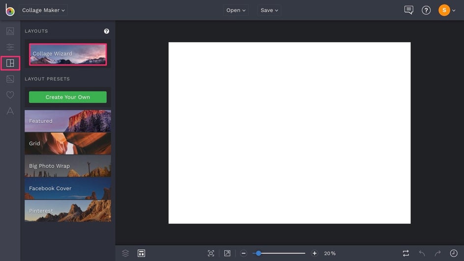The height and width of the screenshot is (261, 464).
Task: Zoom out with the minus icon
Action: (x=243, y=253)
